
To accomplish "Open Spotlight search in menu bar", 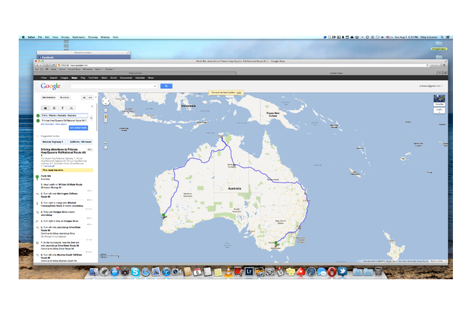I will (442, 37).
